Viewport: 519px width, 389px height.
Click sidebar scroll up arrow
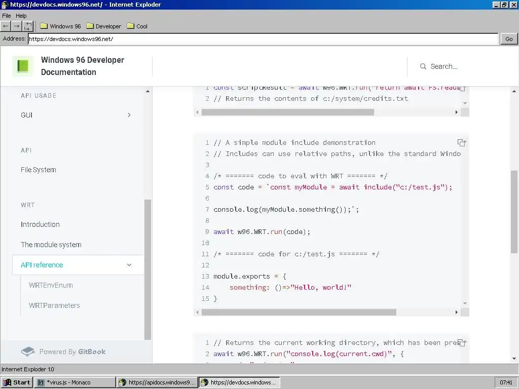(147, 91)
